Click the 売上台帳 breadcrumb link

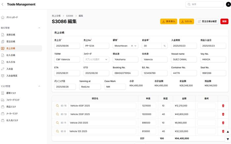pos(56,16)
